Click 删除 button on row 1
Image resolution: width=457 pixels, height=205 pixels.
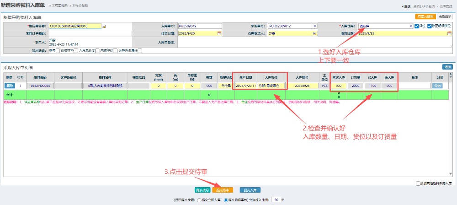coord(10,86)
